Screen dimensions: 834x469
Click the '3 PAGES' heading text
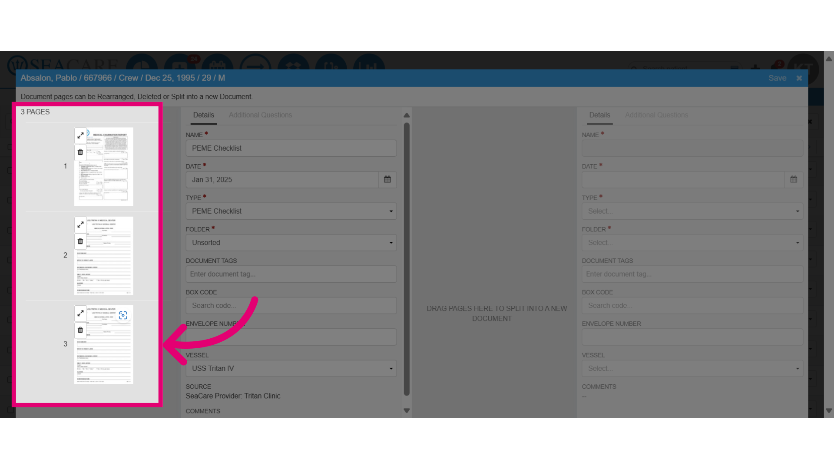click(x=35, y=112)
